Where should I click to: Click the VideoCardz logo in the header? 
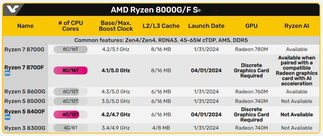pos(12,9)
